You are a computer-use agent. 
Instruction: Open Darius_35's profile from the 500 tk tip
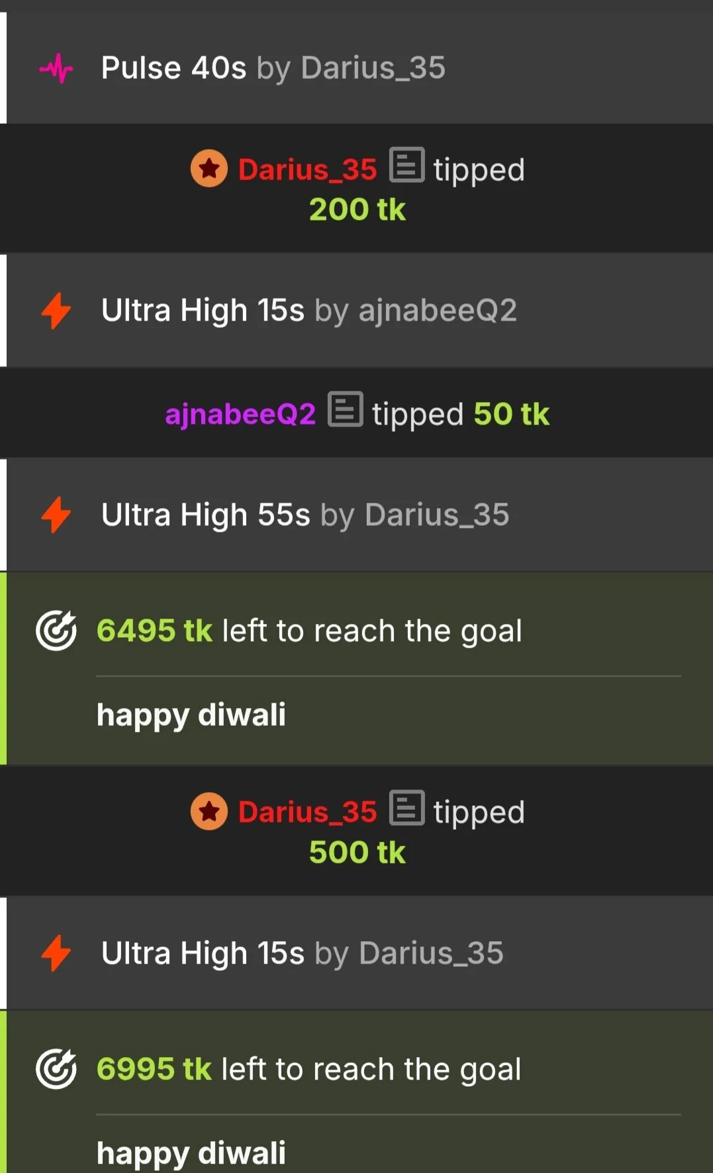[x=307, y=812]
